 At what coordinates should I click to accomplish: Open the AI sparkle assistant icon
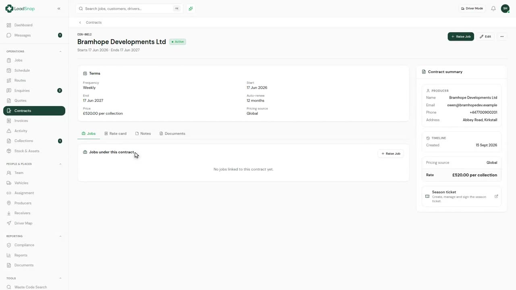[x=191, y=8]
